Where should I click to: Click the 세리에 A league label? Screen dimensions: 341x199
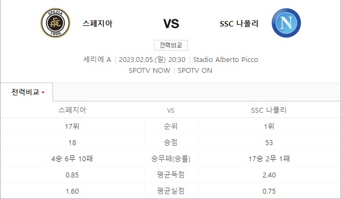click(x=97, y=59)
